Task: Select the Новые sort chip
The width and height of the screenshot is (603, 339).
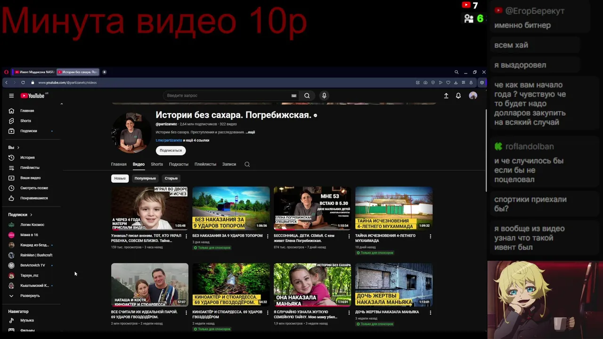Action: point(120,178)
